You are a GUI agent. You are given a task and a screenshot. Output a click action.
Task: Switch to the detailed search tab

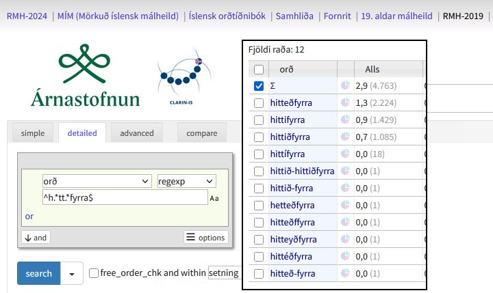coord(82,133)
